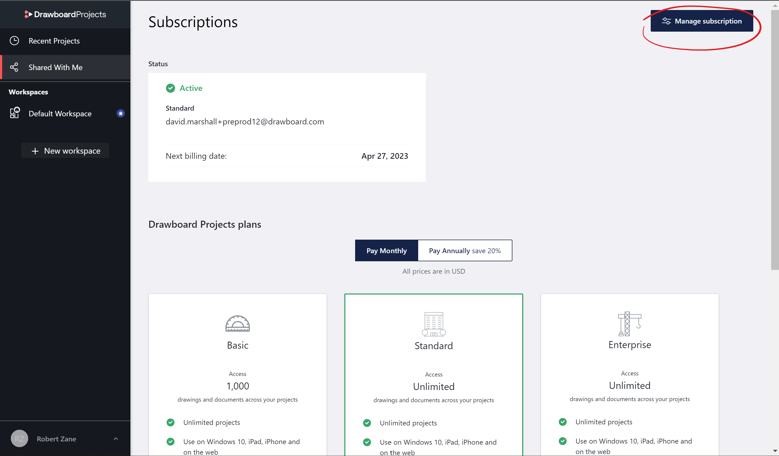Click Unlimited projects text in Basic plan
The image size is (779, 456).
212,423
